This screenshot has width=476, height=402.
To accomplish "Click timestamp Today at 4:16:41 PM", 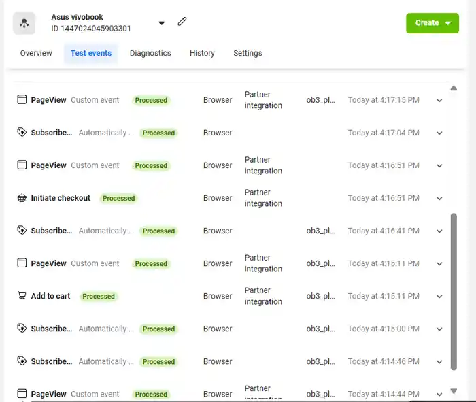I will click(x=384, y=231).
